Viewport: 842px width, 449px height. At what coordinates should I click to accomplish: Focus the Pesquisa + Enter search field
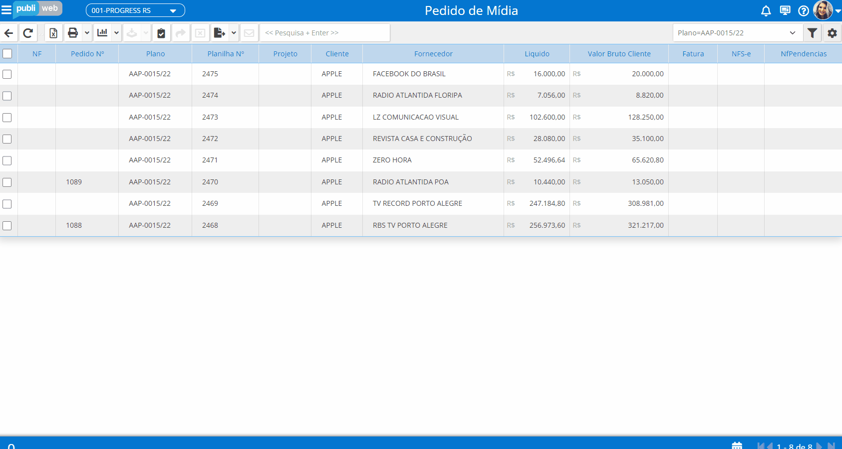(x=325, y=33)
